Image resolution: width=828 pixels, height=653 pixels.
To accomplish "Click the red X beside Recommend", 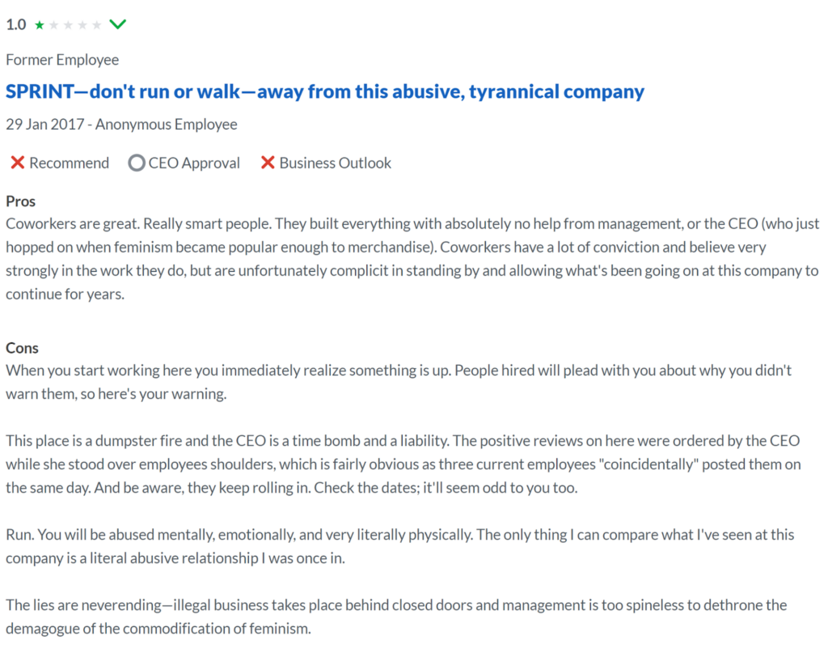I will point(18,163).
